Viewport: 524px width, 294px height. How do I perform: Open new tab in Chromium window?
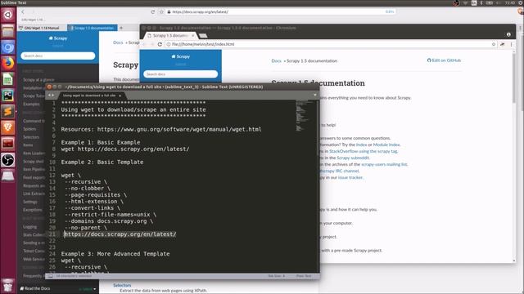pyautogui.click(x=203, y=36)
